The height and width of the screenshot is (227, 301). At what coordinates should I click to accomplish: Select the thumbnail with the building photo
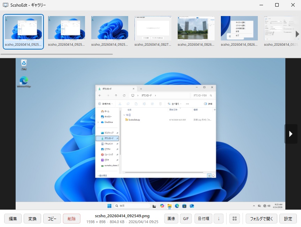pyautogui.click(x=196, y=31)
